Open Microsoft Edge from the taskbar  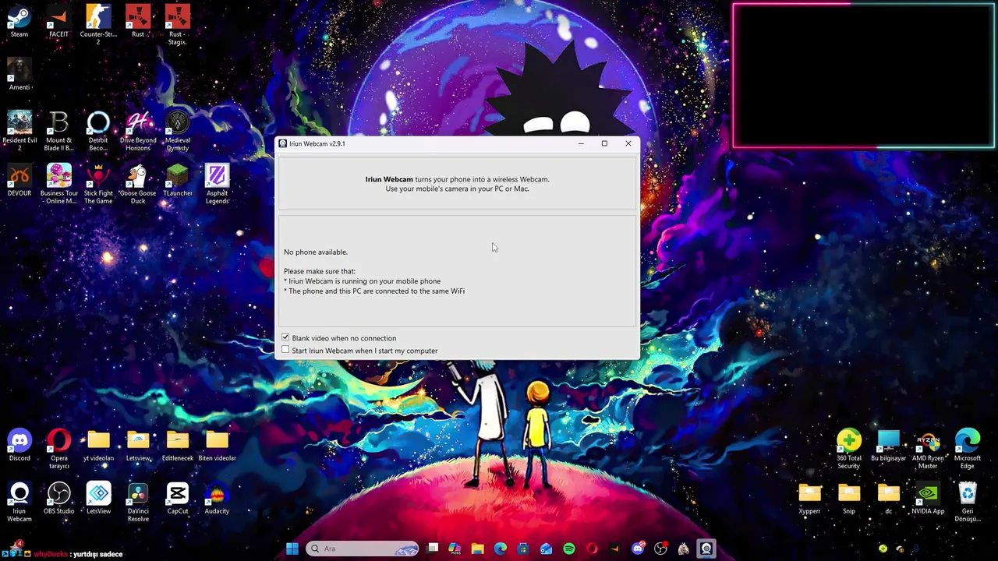pyautogui.click(x=501, y=549)
